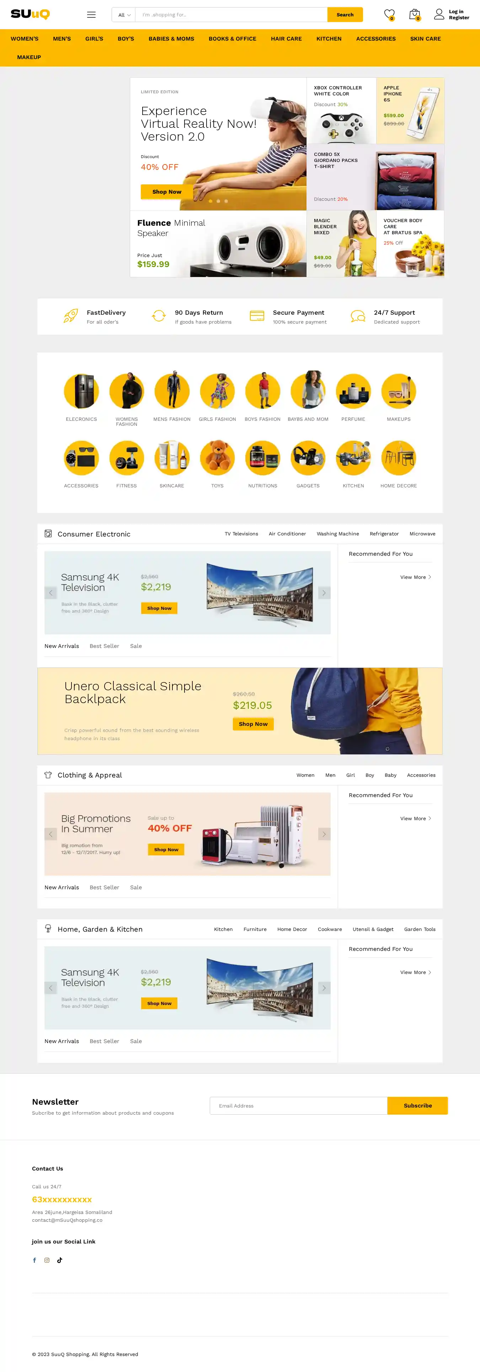The height and width of the screenshot is (1372, 480).
Task: Open the TikTok social link icon
Action: point(60,1260)
